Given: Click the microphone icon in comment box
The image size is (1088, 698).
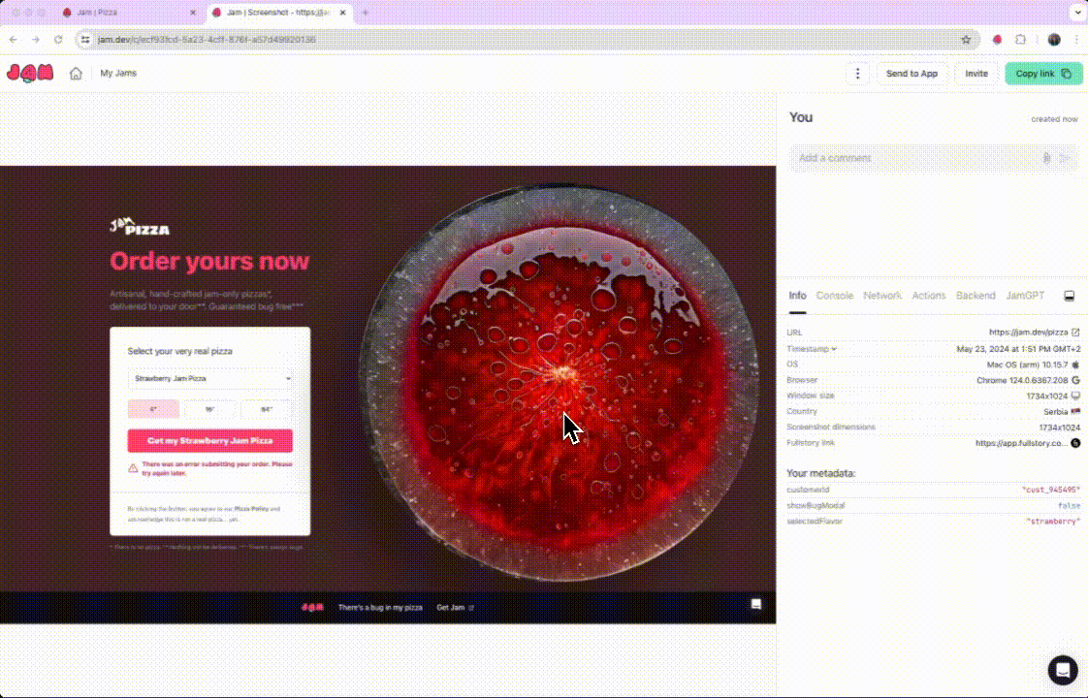Looking at the screenshot, I should 1046,158.
